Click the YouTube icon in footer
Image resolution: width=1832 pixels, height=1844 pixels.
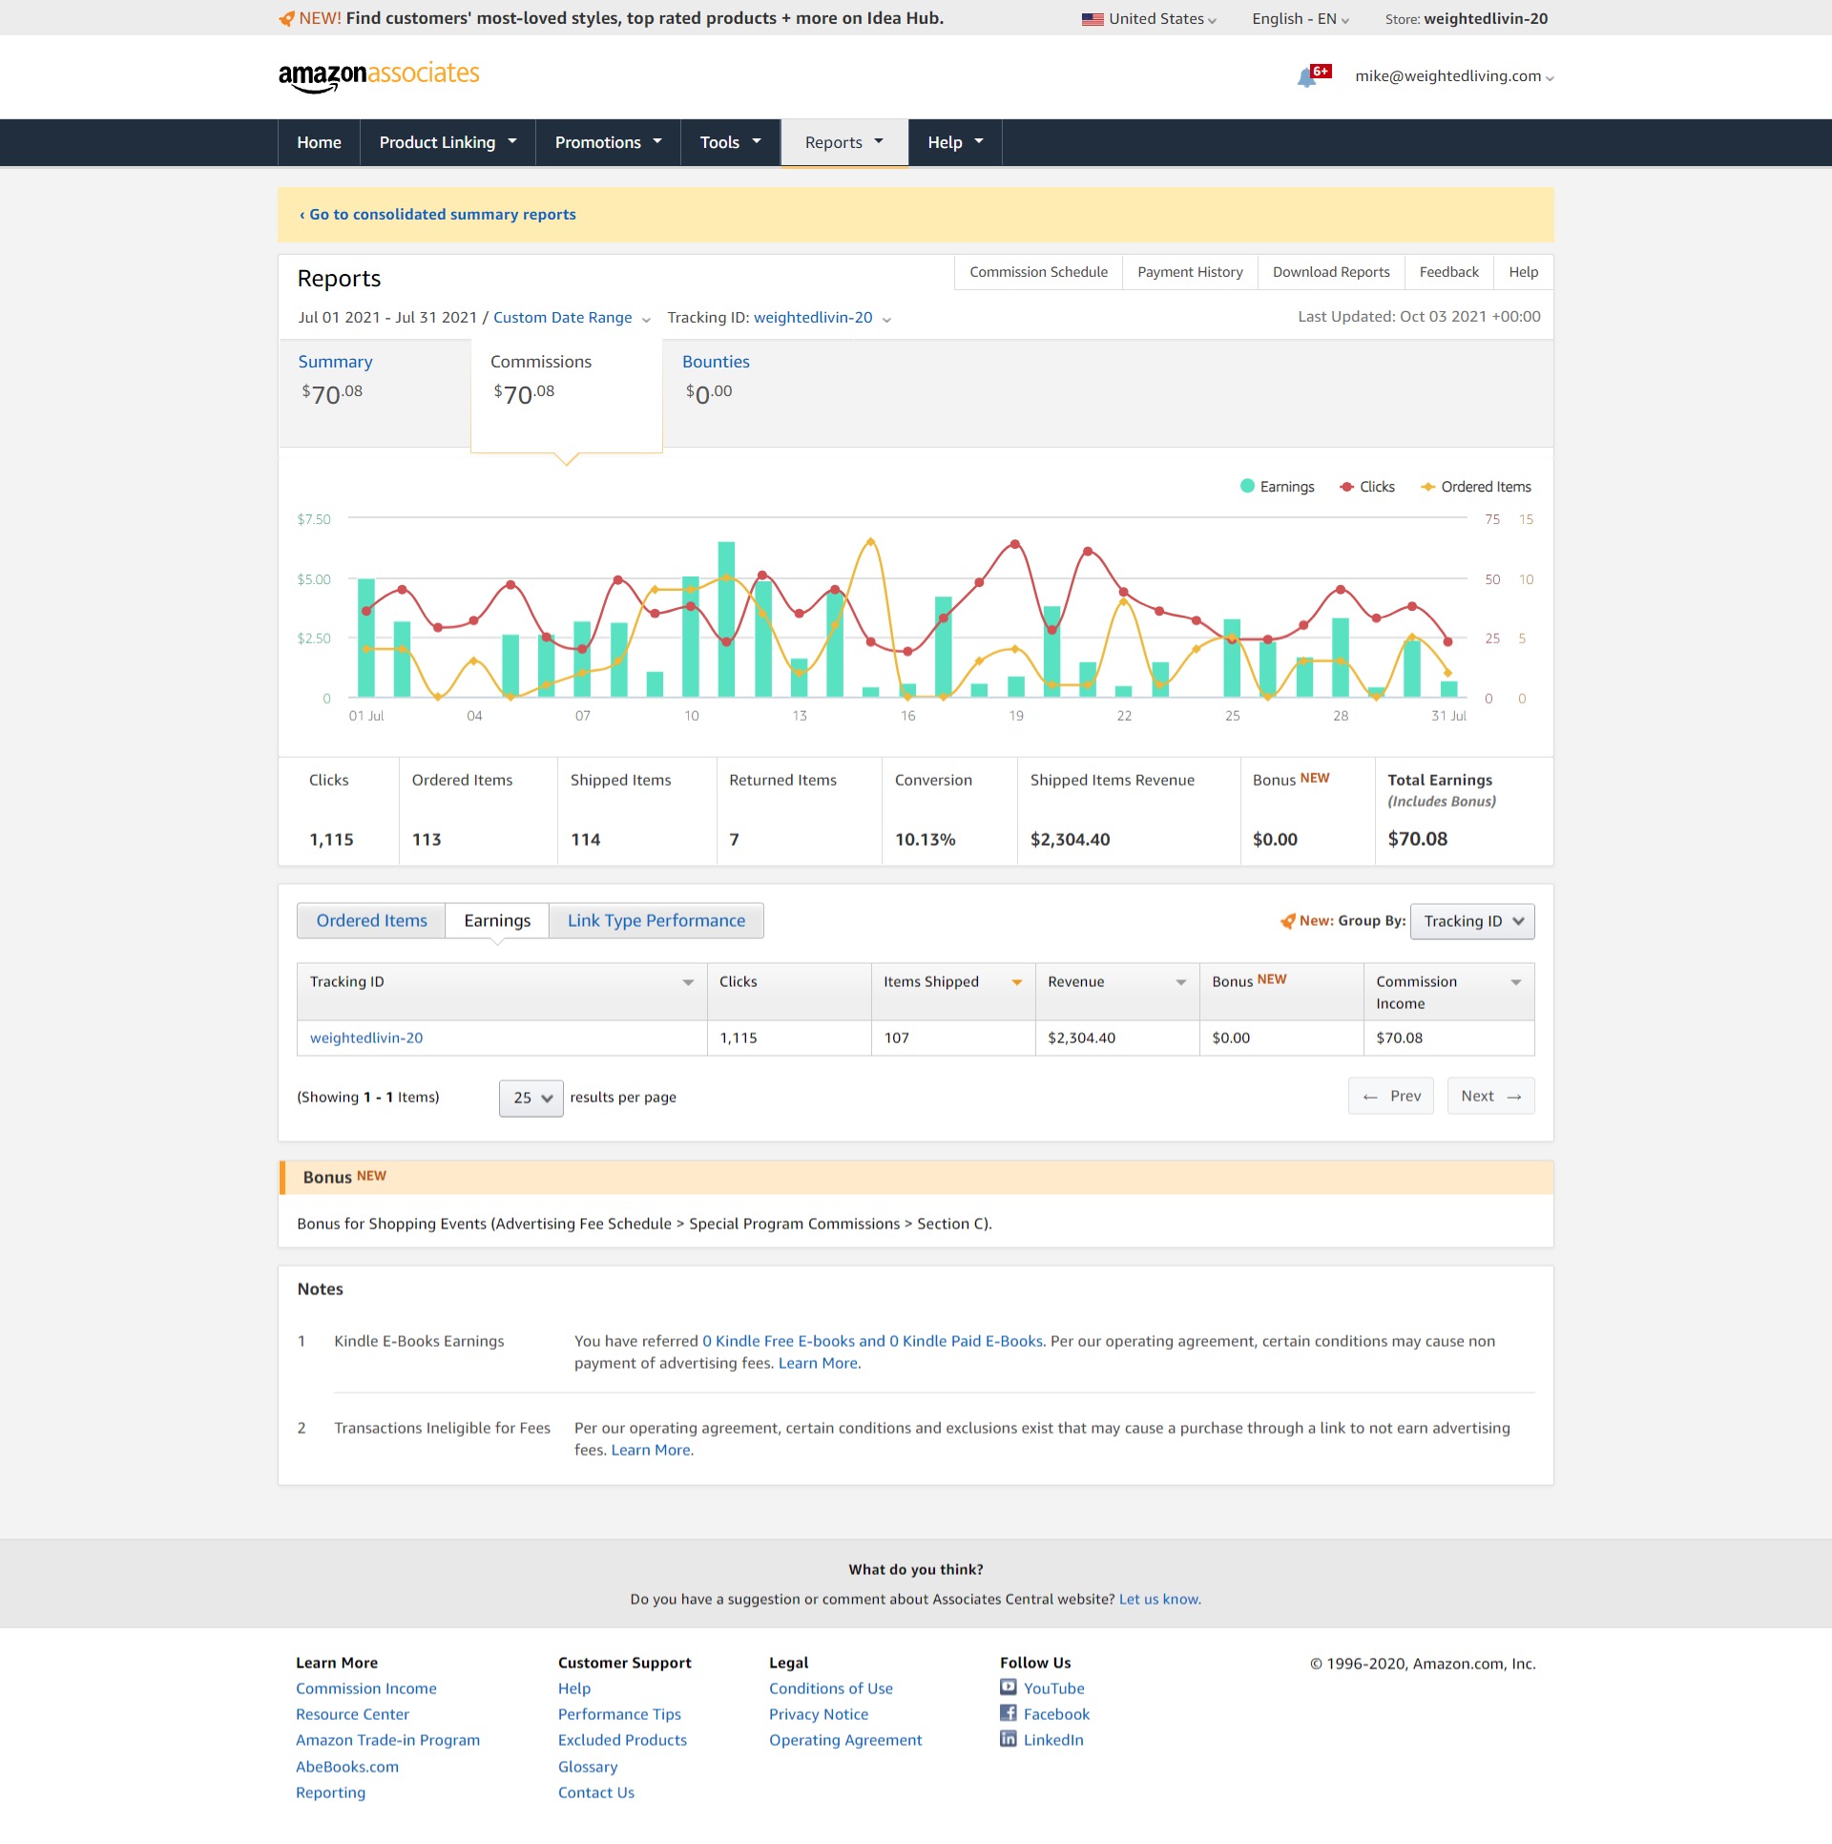pos(1009,1687)
